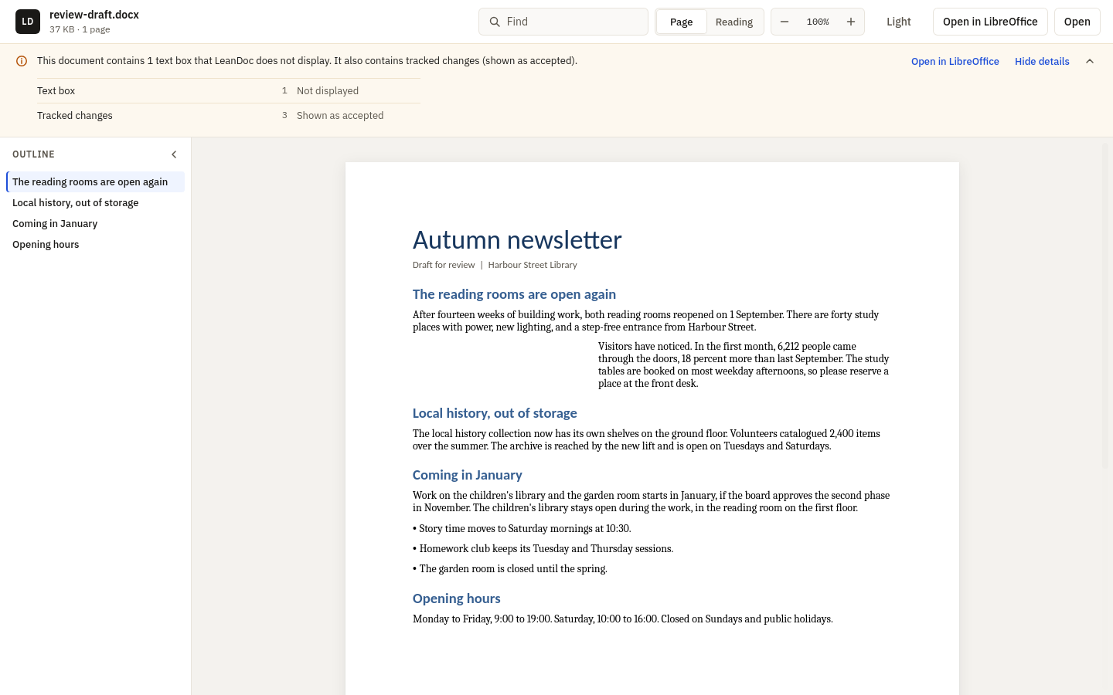Switch to Page view

[x=681, y=22]
